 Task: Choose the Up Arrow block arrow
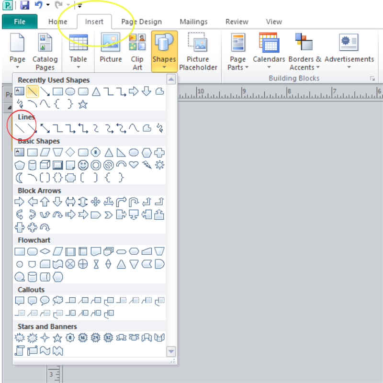(45, 202)
